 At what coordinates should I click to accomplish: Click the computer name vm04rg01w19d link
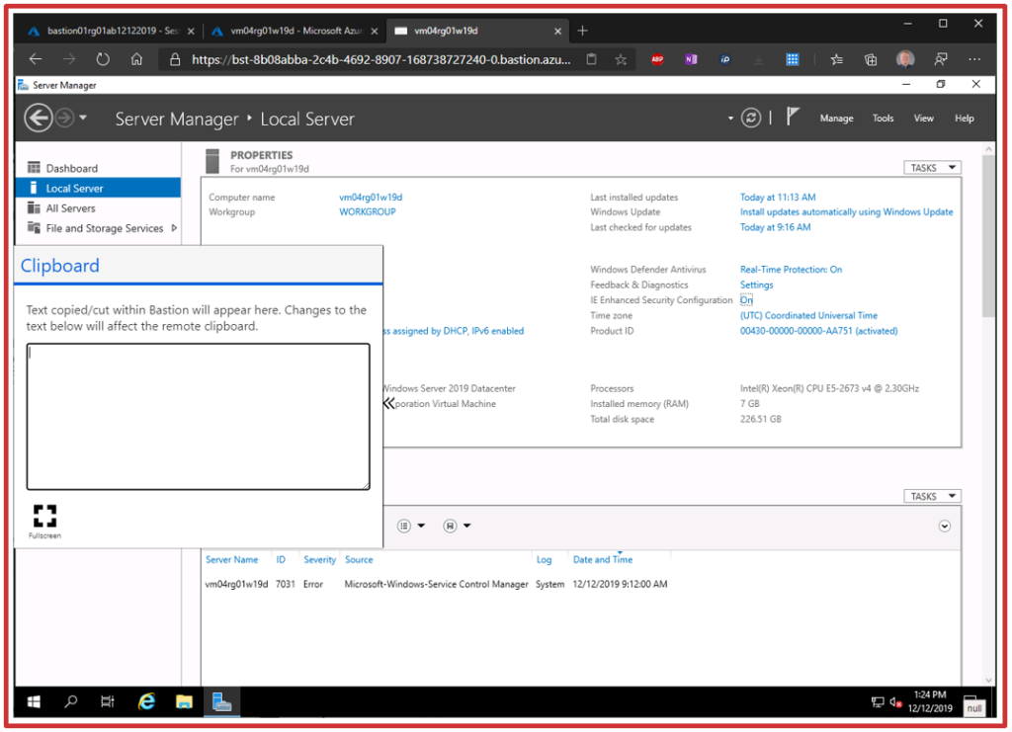pos(371,198)
